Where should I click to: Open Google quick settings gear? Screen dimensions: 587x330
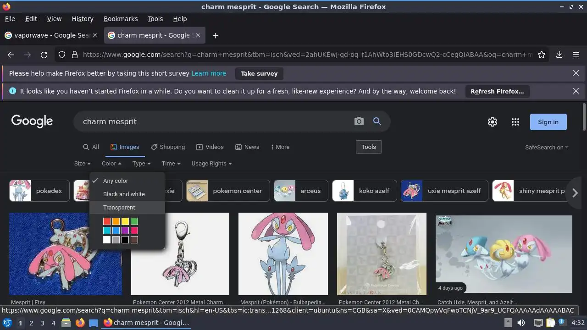click(493, 122)
